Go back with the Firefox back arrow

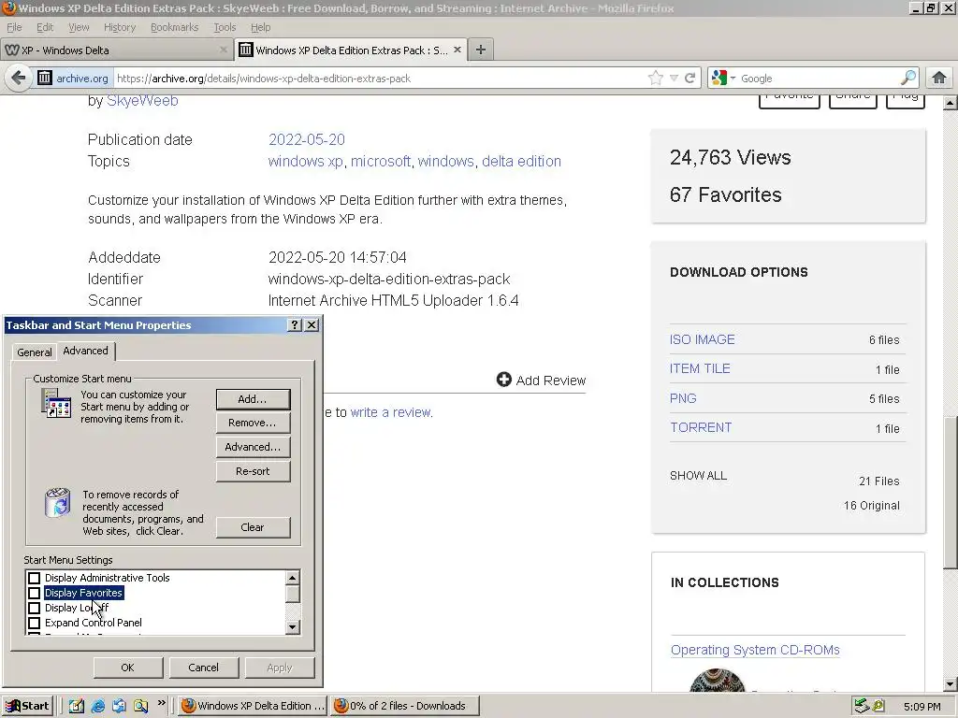pyautogui.click(x=19, y=78)
